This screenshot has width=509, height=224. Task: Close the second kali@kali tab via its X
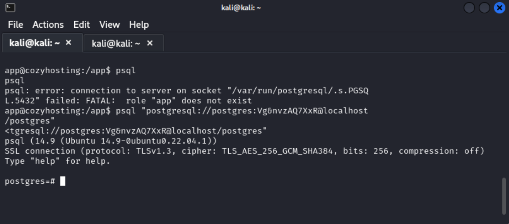point(149,43)
